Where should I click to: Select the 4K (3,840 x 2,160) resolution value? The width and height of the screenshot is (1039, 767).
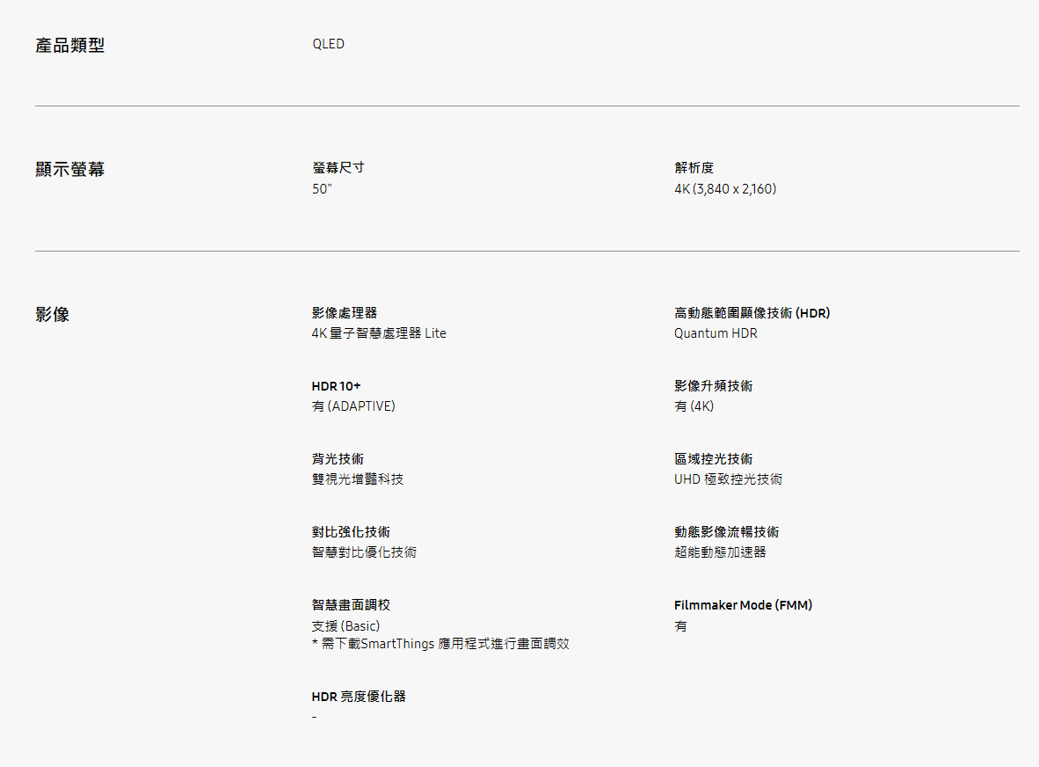pos(725,189)
